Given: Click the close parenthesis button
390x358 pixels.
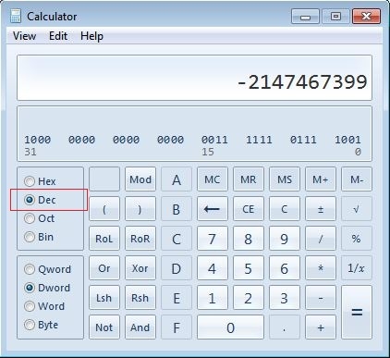Looking at the screenshot, I should (x=140, y=209).
